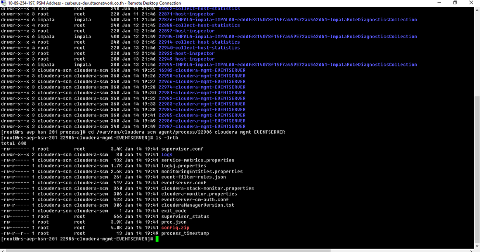Click the 22914-collect-host-statistics directory
The height and width of the screenshot is (252, 480).
tap(199, 42)
